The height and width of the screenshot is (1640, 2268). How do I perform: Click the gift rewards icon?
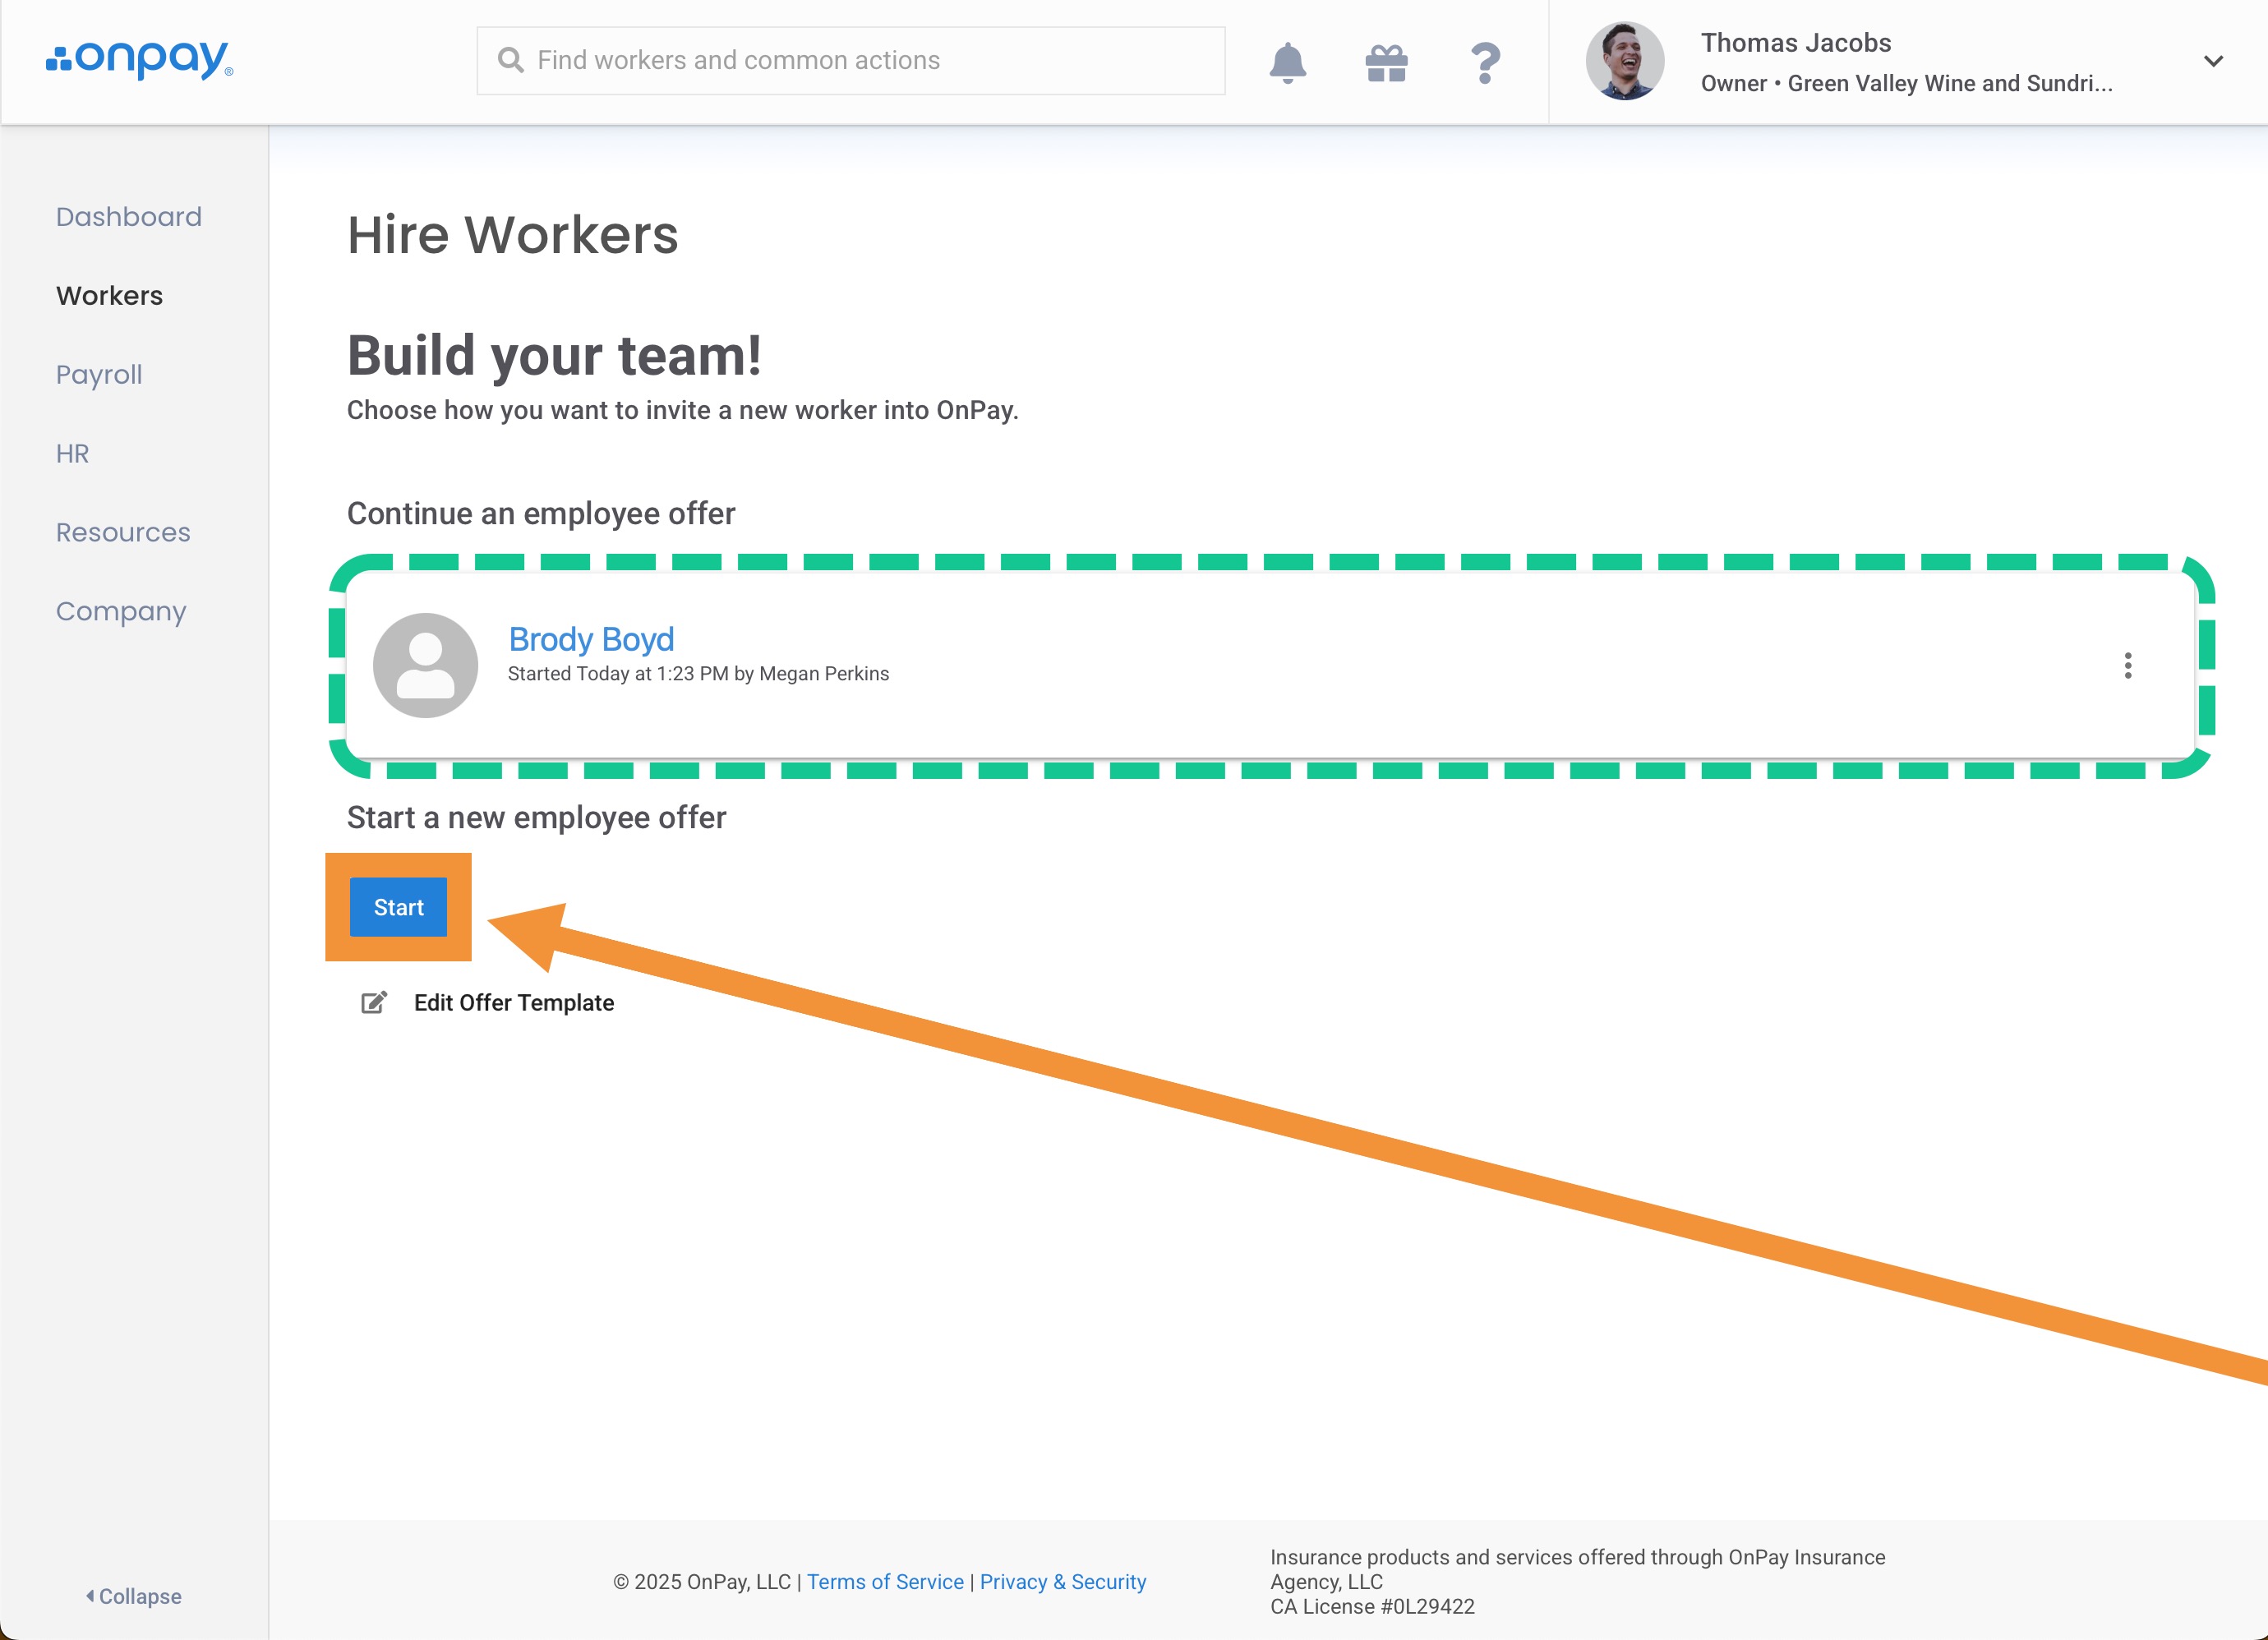pyautogui.click(x=1386, y=62)
